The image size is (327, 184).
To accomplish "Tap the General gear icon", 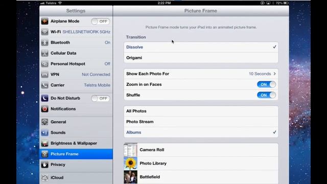I will (x=44, y=122).
